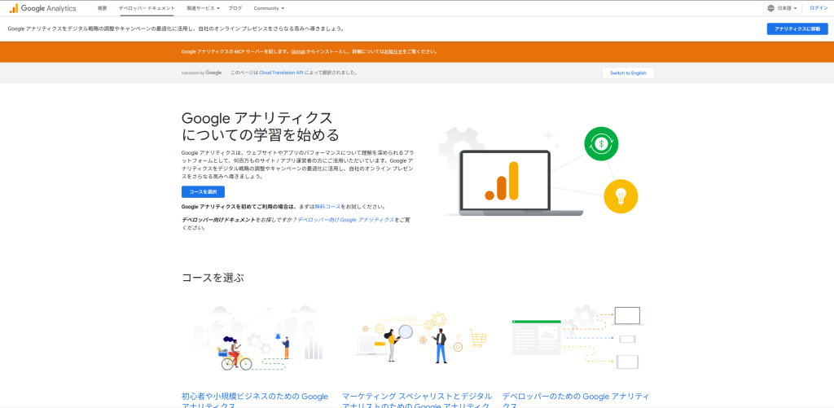Open the GitHub link in orange banner
This screenshot has height=408, width=834.
pyautogui.click(x=298, y=52)
